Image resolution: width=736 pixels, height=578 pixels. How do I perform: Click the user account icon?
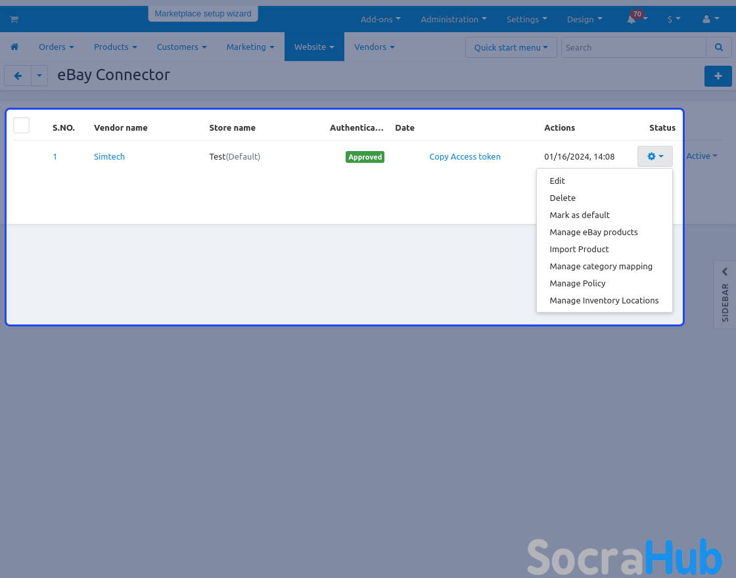[706, 20]
